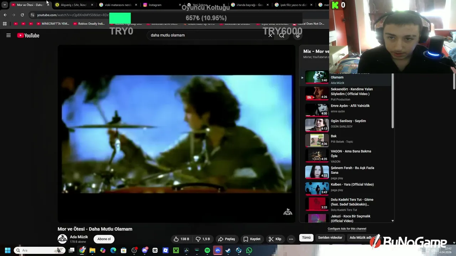Play Emre Aydın - Afili Yalnizlik
Image resolution: width=456 pixels, height=256 pixels.
click(346, 109)
